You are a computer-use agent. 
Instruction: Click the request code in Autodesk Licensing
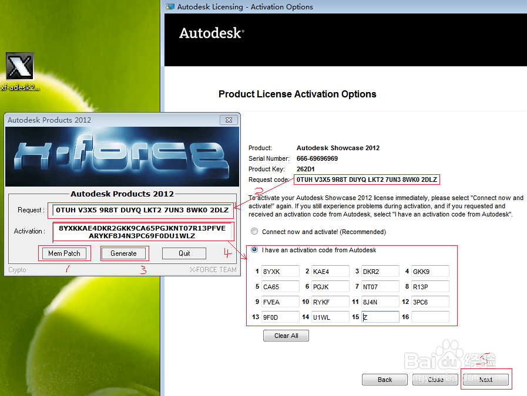coord(367,180)
